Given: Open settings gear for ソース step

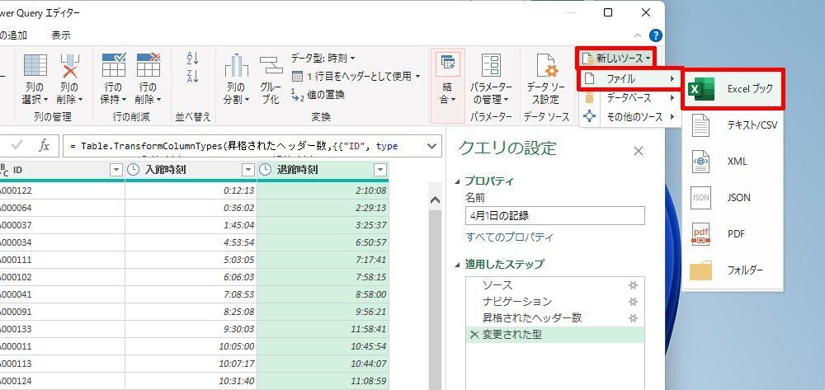Looking at the screenshot, I should (634, 285).
